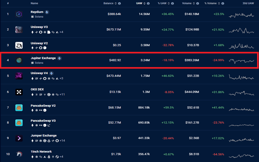This screenshot has height=162, width=259.
Task: Open the PancakeSwap V2 bunny logo
Action: (19, 108)
